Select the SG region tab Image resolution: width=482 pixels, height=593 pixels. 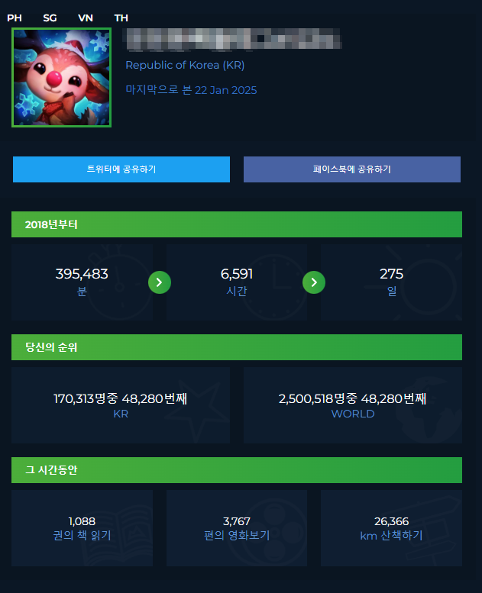click(x=50, y=18)
